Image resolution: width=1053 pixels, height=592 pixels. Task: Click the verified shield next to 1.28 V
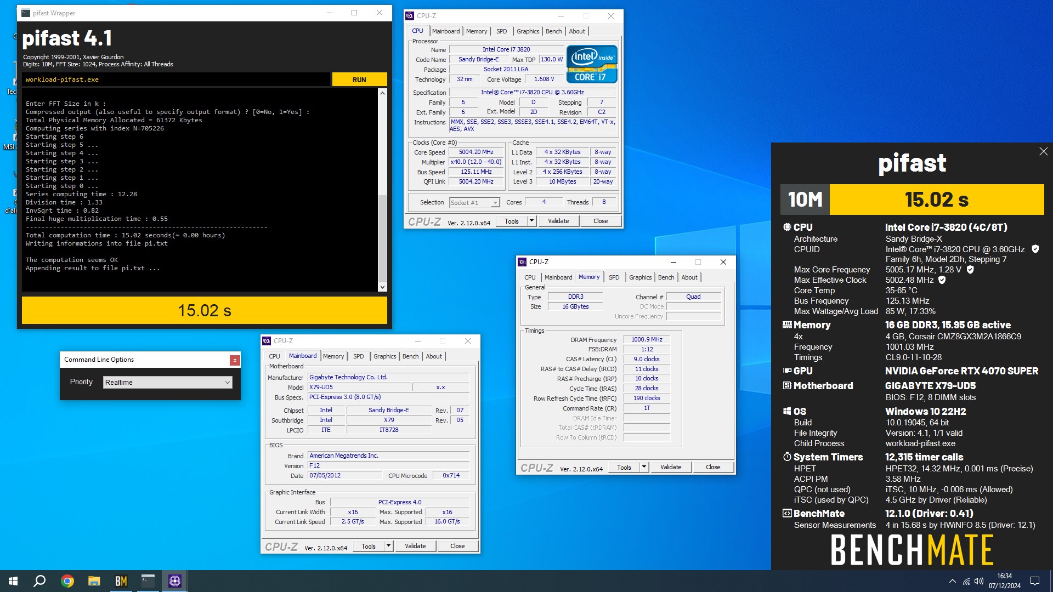click(970, 270)
